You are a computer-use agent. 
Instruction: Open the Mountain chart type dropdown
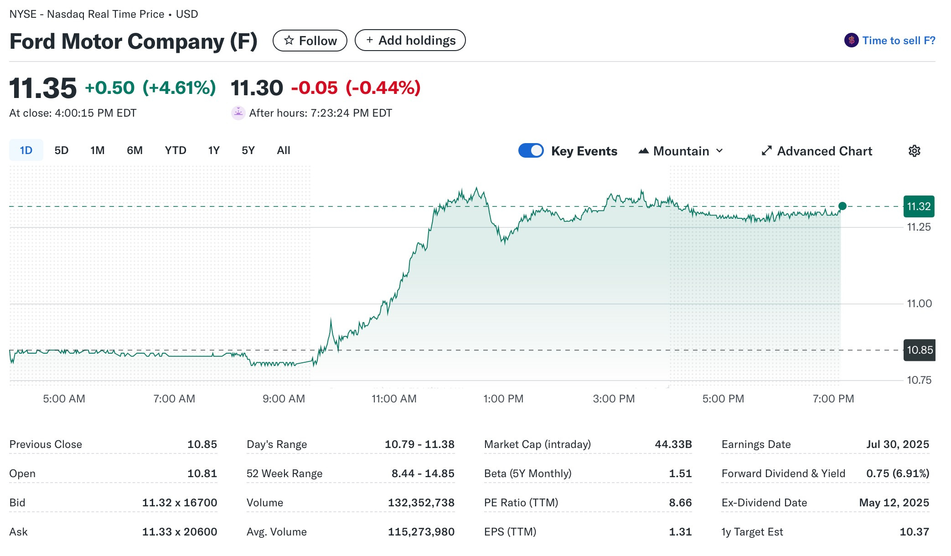coord(681,151)
